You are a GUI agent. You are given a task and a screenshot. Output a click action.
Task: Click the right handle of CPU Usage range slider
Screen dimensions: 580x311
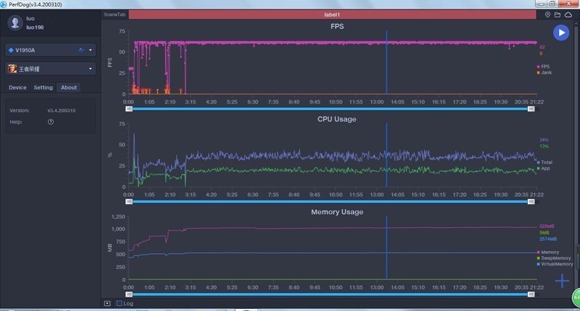[531, 202]
